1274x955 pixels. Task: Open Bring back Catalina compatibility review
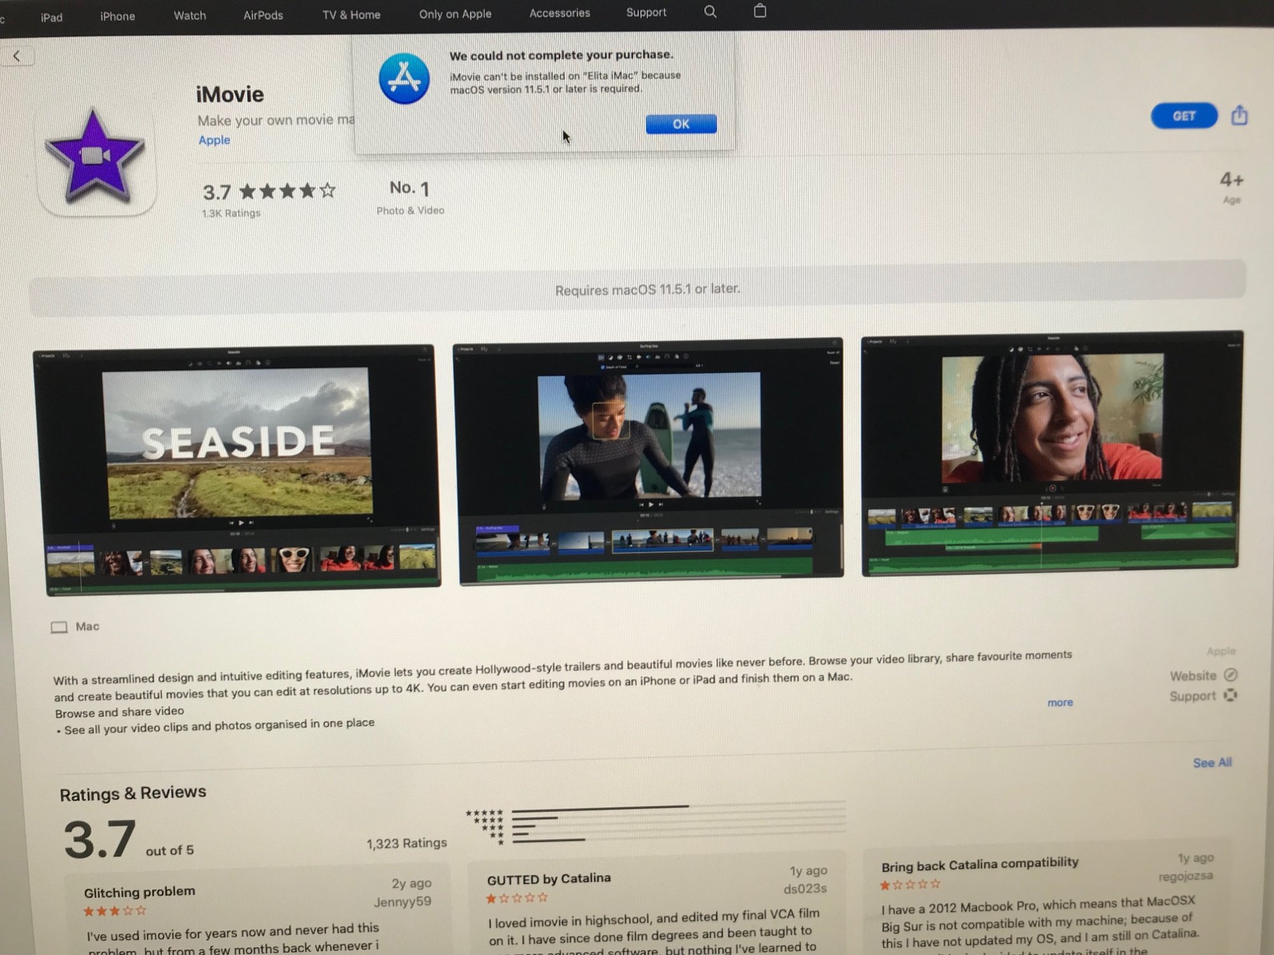[979, 865]
